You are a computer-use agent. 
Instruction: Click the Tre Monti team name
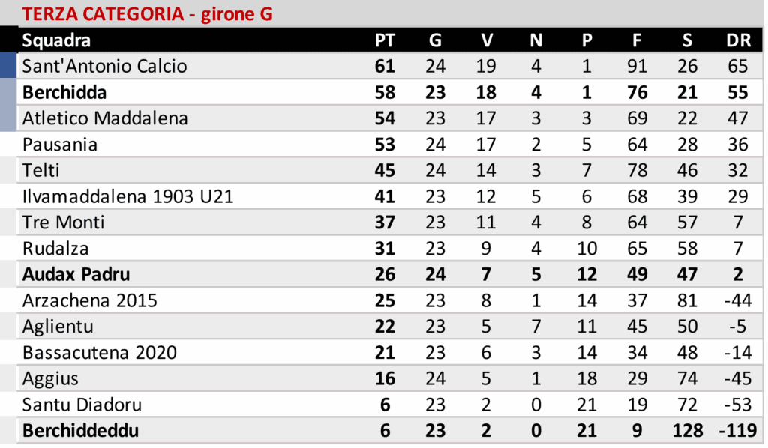pyautogui.click(x=64, y=223)
